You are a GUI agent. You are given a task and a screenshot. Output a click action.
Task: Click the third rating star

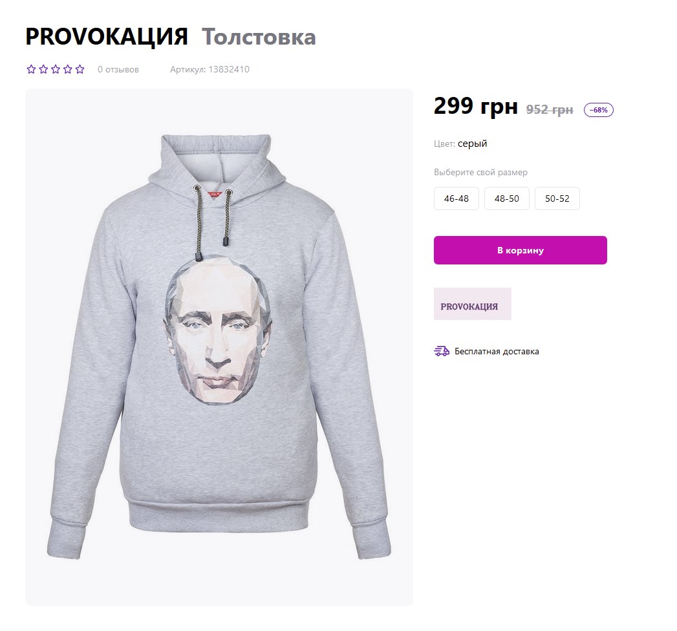tap(55, 69)
